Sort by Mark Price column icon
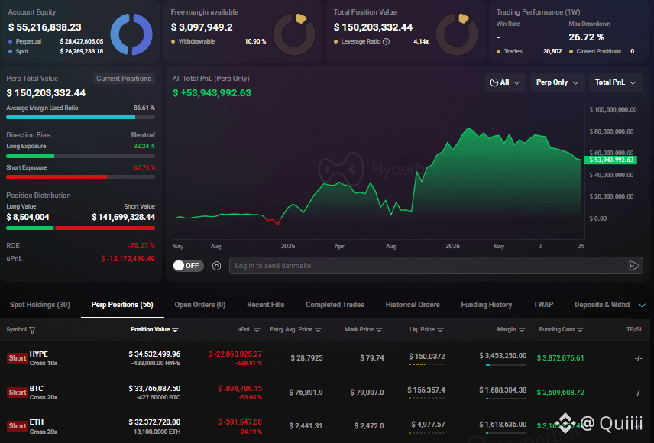Image resolution: width=654 pixels, height=443 pixels. click(379, 330)
